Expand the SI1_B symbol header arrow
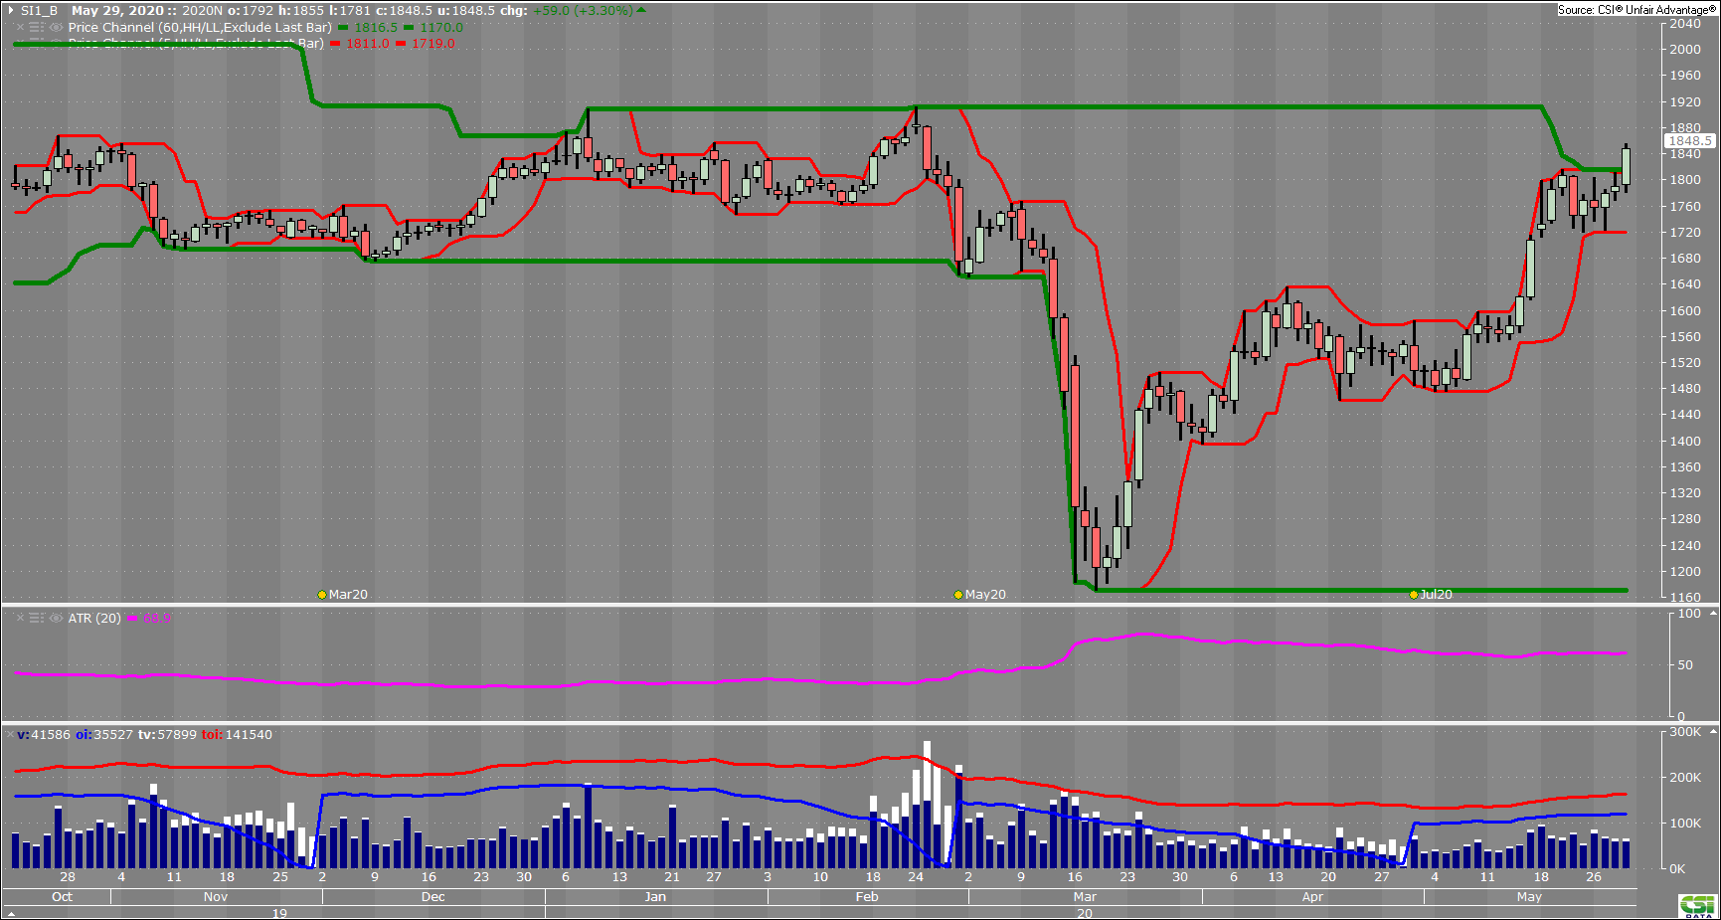 pos(11,11)
